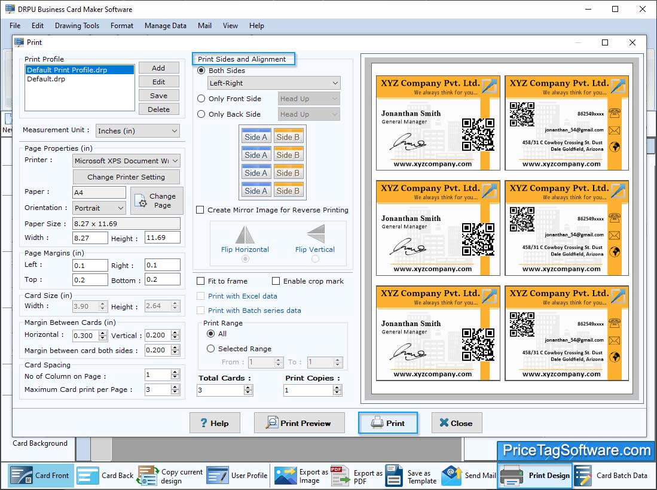Check the Fit to frame box

click(201, 281)
